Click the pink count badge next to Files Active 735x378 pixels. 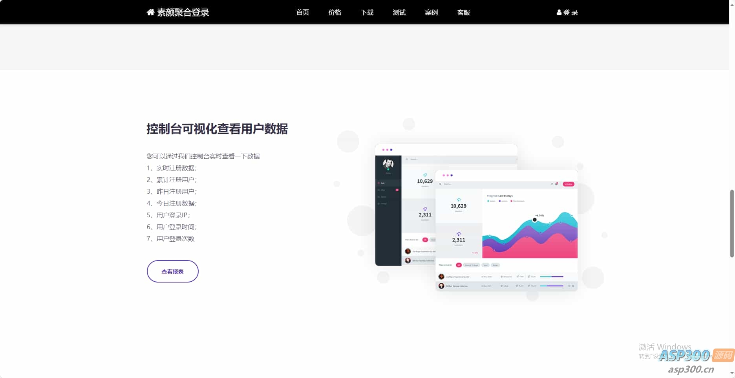(x=459, y=265)
